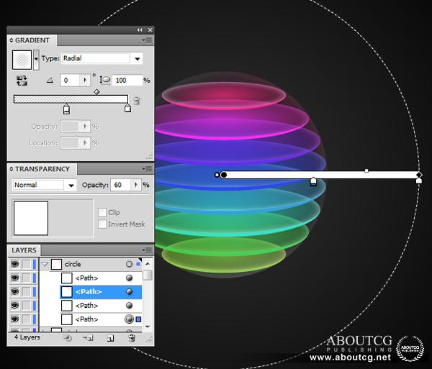Click the target icon of the fourth Path row
432x369 pixels.
coord(129,319)
